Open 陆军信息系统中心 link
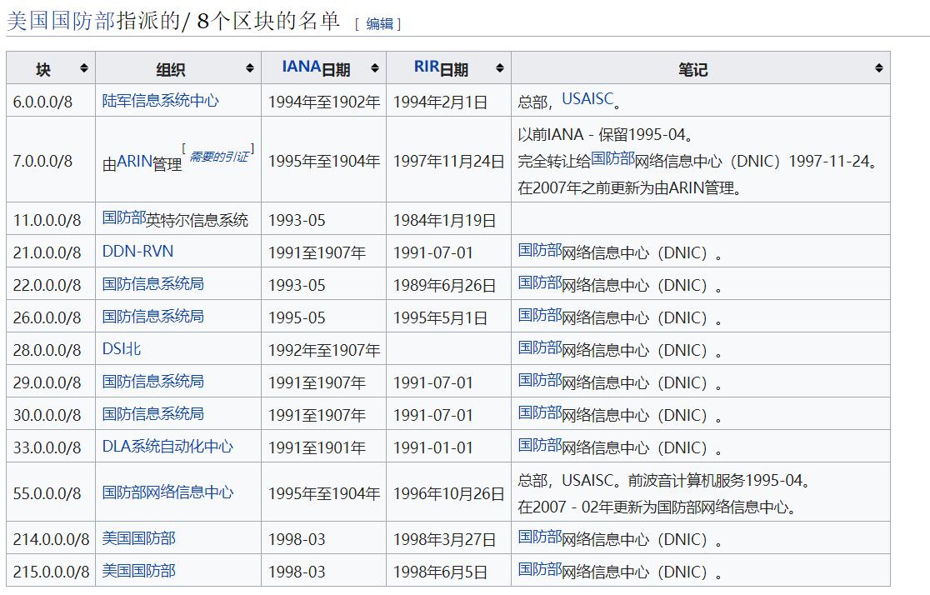 click(160, 100)
